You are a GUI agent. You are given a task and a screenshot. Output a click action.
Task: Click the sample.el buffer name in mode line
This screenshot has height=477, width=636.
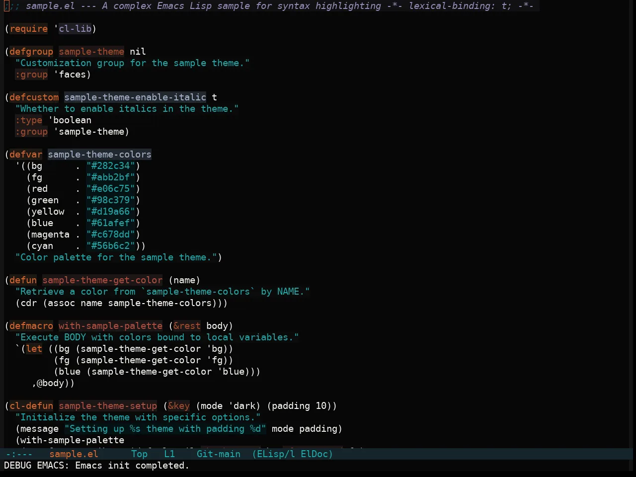pyautogui.click(x=74, y=454)
